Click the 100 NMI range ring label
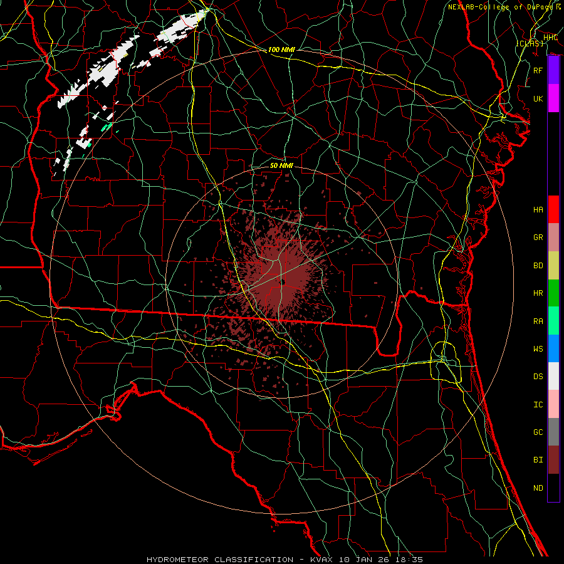The height and width of the screenshot is (564, 564). pos(281,50)
